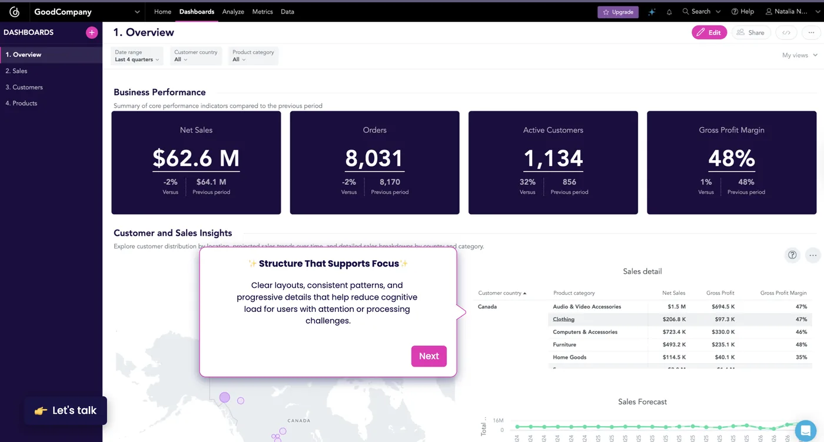This screenshot has width=824, height=442.
Task: Switch to the Analyze tab
Action: click(x=233, y=12)
